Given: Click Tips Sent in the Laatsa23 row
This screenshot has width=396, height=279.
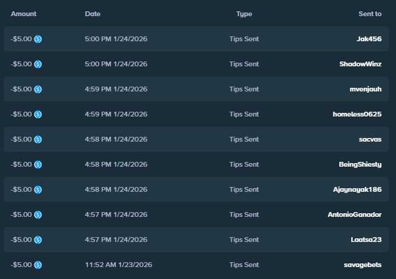Looking at the screenshot, I should 244,240.
